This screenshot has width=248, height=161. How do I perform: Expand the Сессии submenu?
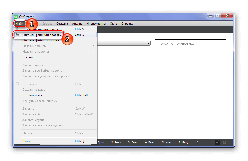[55, 57]
